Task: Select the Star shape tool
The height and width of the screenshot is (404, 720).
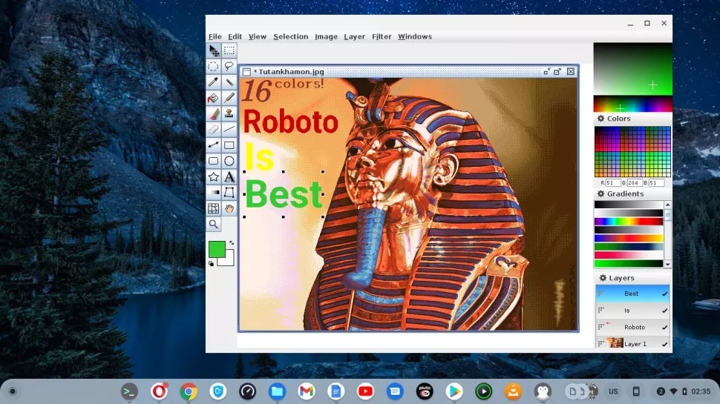Action: (214, 177)
